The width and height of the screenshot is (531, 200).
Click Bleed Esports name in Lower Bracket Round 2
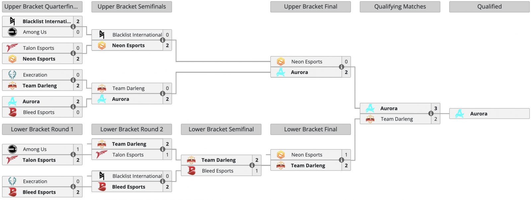tap(129, 187)
